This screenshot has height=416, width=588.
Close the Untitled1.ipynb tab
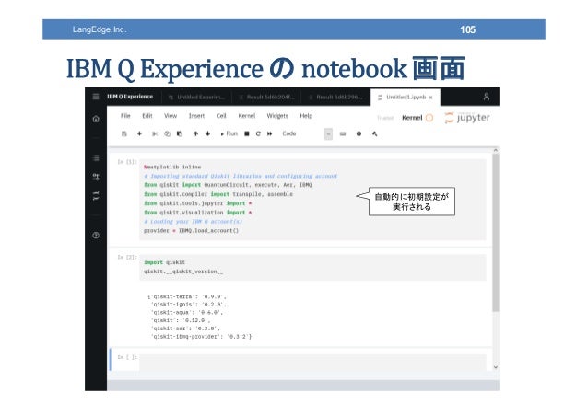click(431, 98)
